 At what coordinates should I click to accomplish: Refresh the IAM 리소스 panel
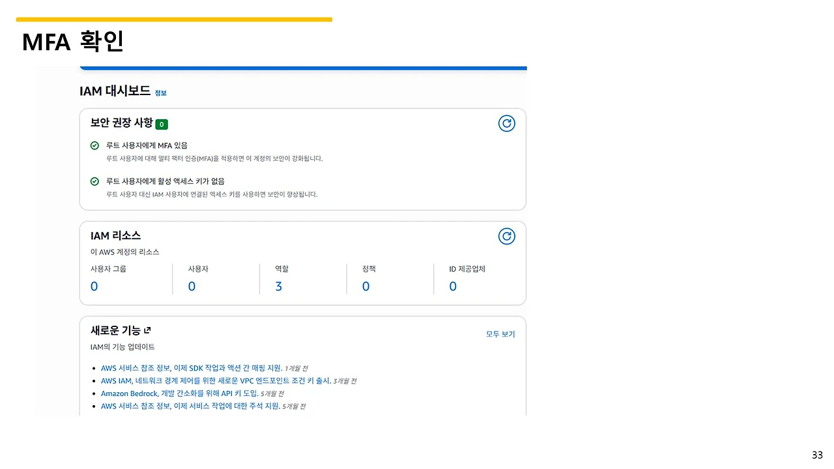pos(506,236)
